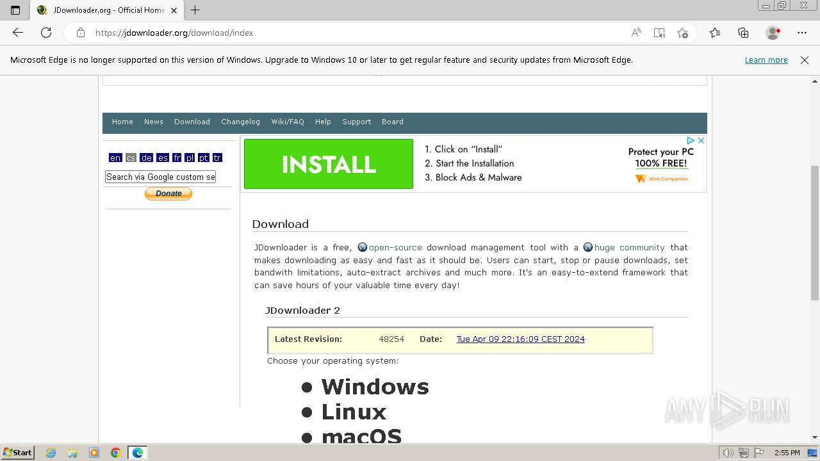This screenshot has height=461, width=820.
Task: Click the address bar URL
Action: pyautogui.click(x=174, y=33)
